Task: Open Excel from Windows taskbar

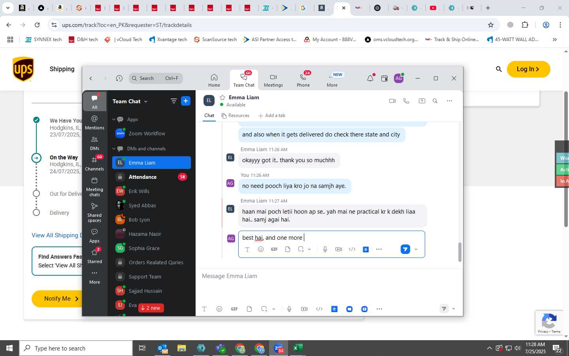Action: [x=298, y=348]
